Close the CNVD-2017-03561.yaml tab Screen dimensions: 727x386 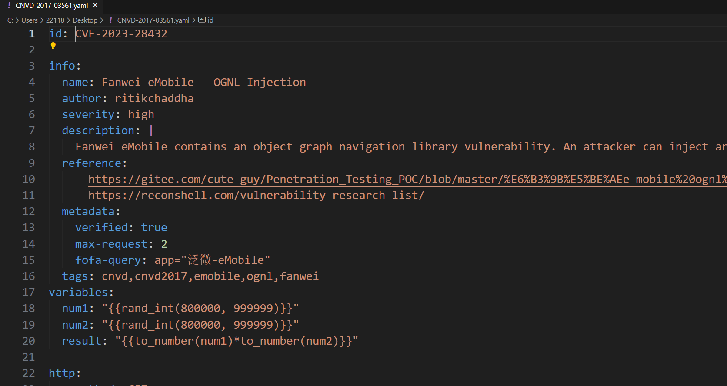point(95,5)
